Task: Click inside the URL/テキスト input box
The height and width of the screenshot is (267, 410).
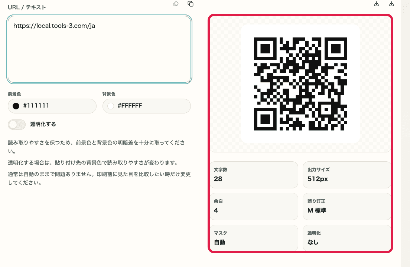Action: pos(99,48)
